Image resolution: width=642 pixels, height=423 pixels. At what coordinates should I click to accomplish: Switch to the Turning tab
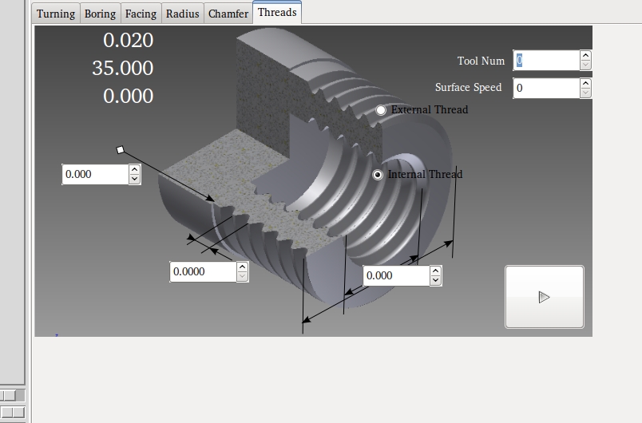[x=56, y=14]
